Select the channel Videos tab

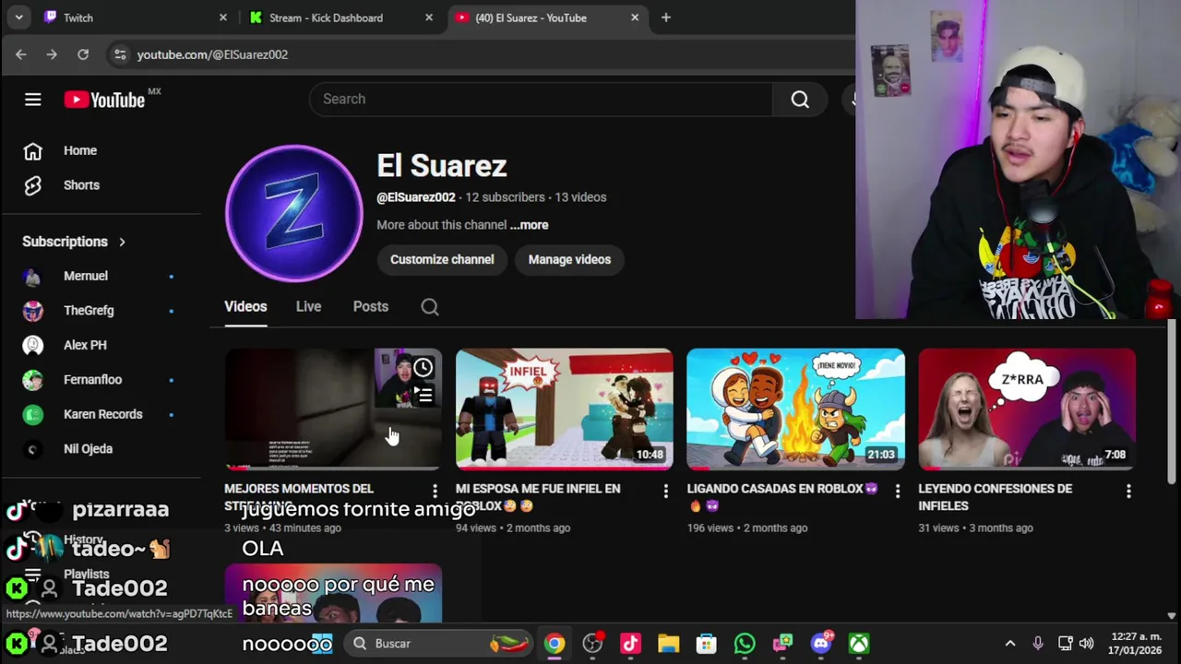coord(245,307)
